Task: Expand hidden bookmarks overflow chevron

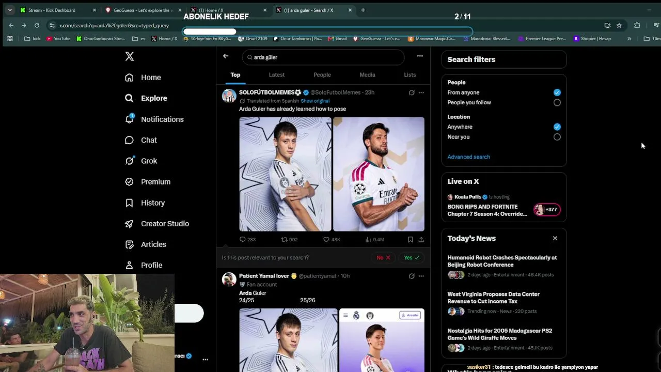Action: click(x=629, y=39)
